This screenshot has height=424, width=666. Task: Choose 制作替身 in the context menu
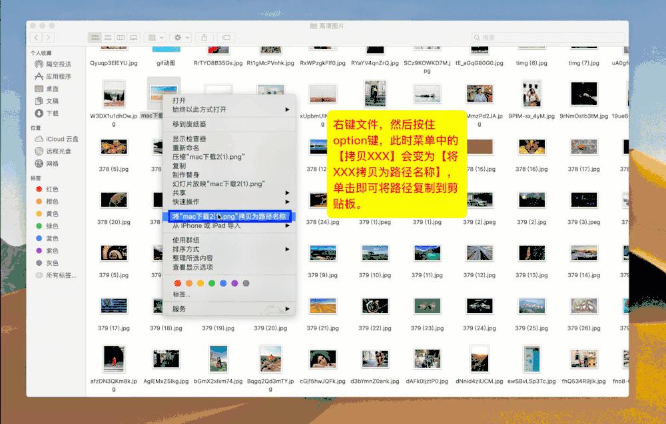(x=229, y=175)
